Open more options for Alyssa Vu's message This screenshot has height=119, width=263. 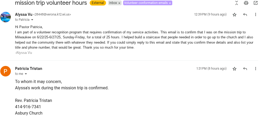255,14
